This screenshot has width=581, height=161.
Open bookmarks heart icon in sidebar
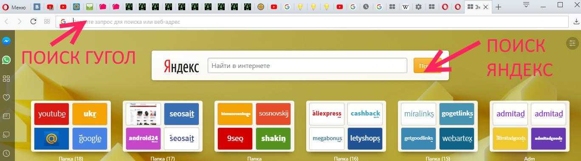6,97
